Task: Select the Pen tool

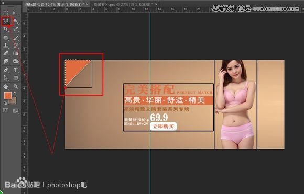Action: coord(6,70)
